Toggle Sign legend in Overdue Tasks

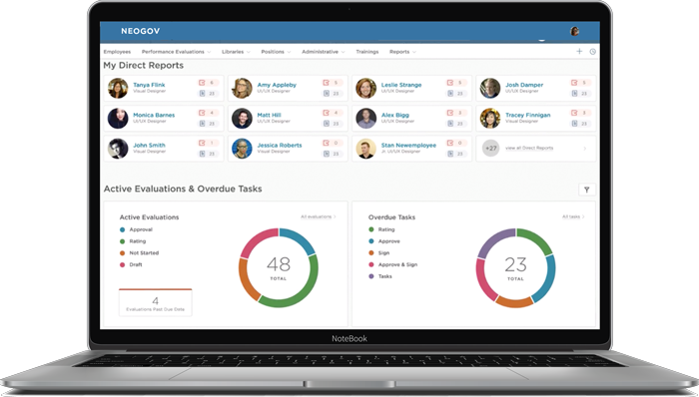[378, 252]
